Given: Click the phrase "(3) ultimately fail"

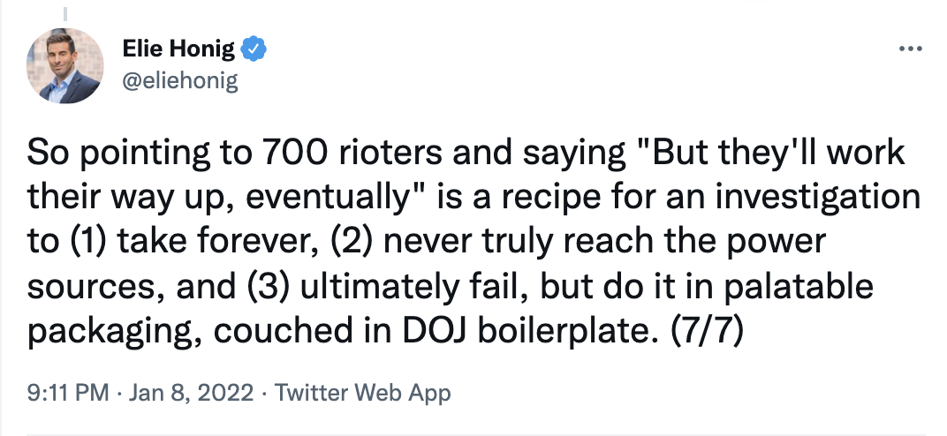Looking at the screenshot, I should pos(387,287).
